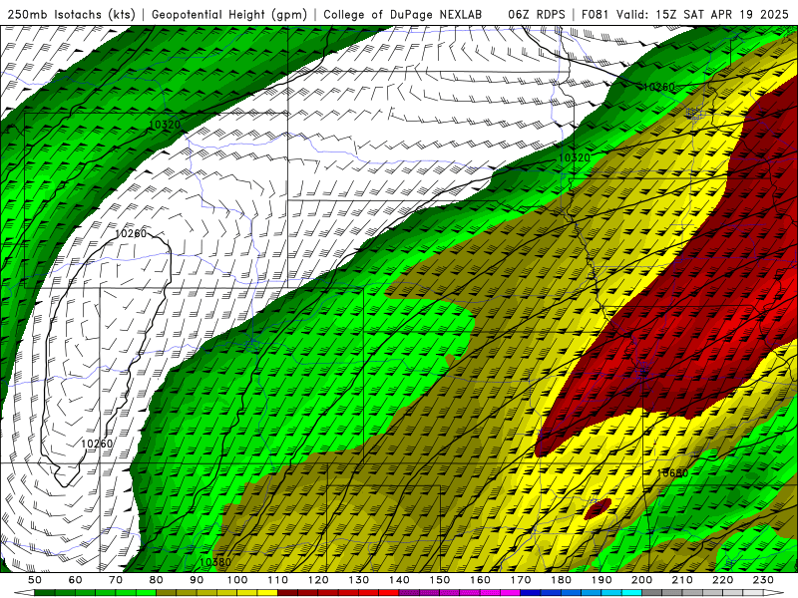Pick the dark maroon swatch starting at 110

[x=287, y=592]
